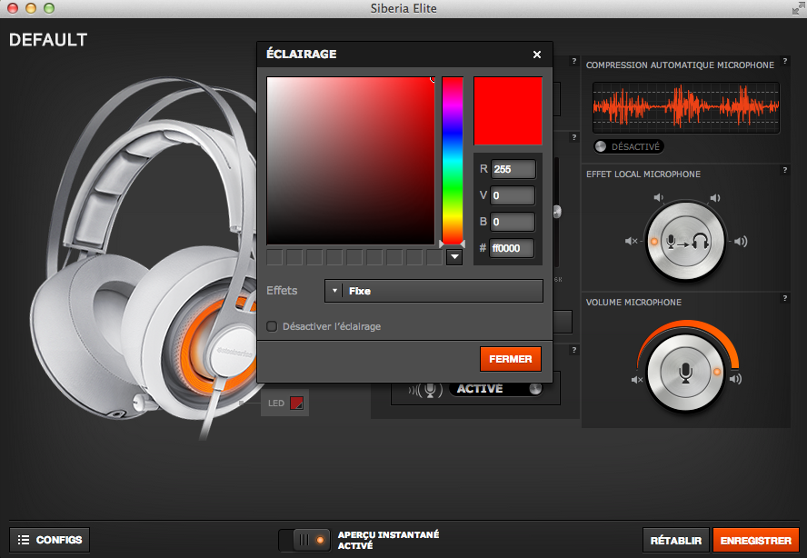The height and width of the screenshot is (558, 807).
Task: Click the microphone volume knob
Action: click(x=684, y=371)
